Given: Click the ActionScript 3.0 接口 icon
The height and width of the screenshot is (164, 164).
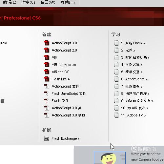Looking at the screenshot, I should [47, 115].
